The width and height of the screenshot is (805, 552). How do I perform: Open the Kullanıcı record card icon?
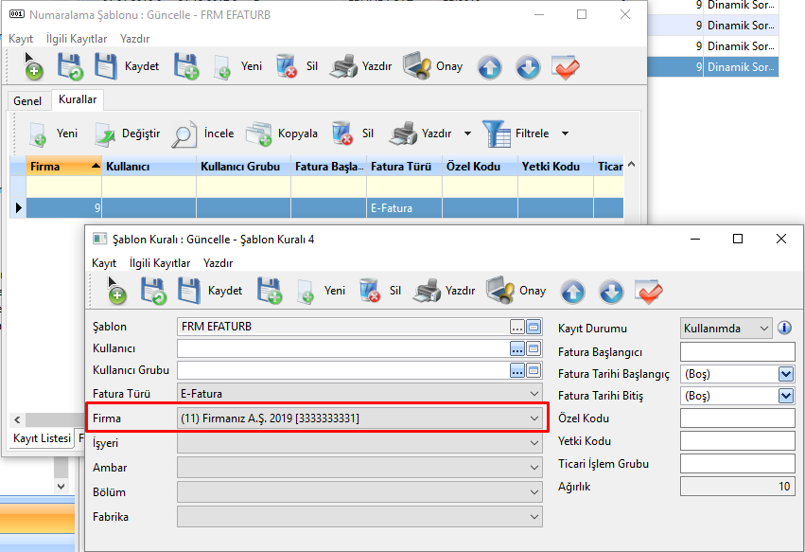(534, 348)
